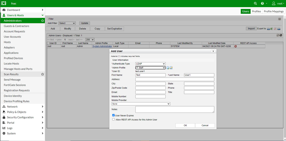Open the help question mark menu

click(x=262, y=4)
